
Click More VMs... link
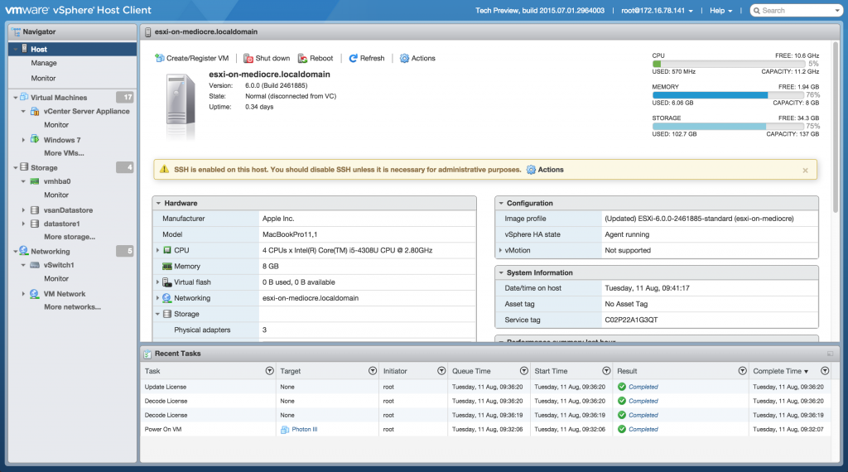click(64, 153)
